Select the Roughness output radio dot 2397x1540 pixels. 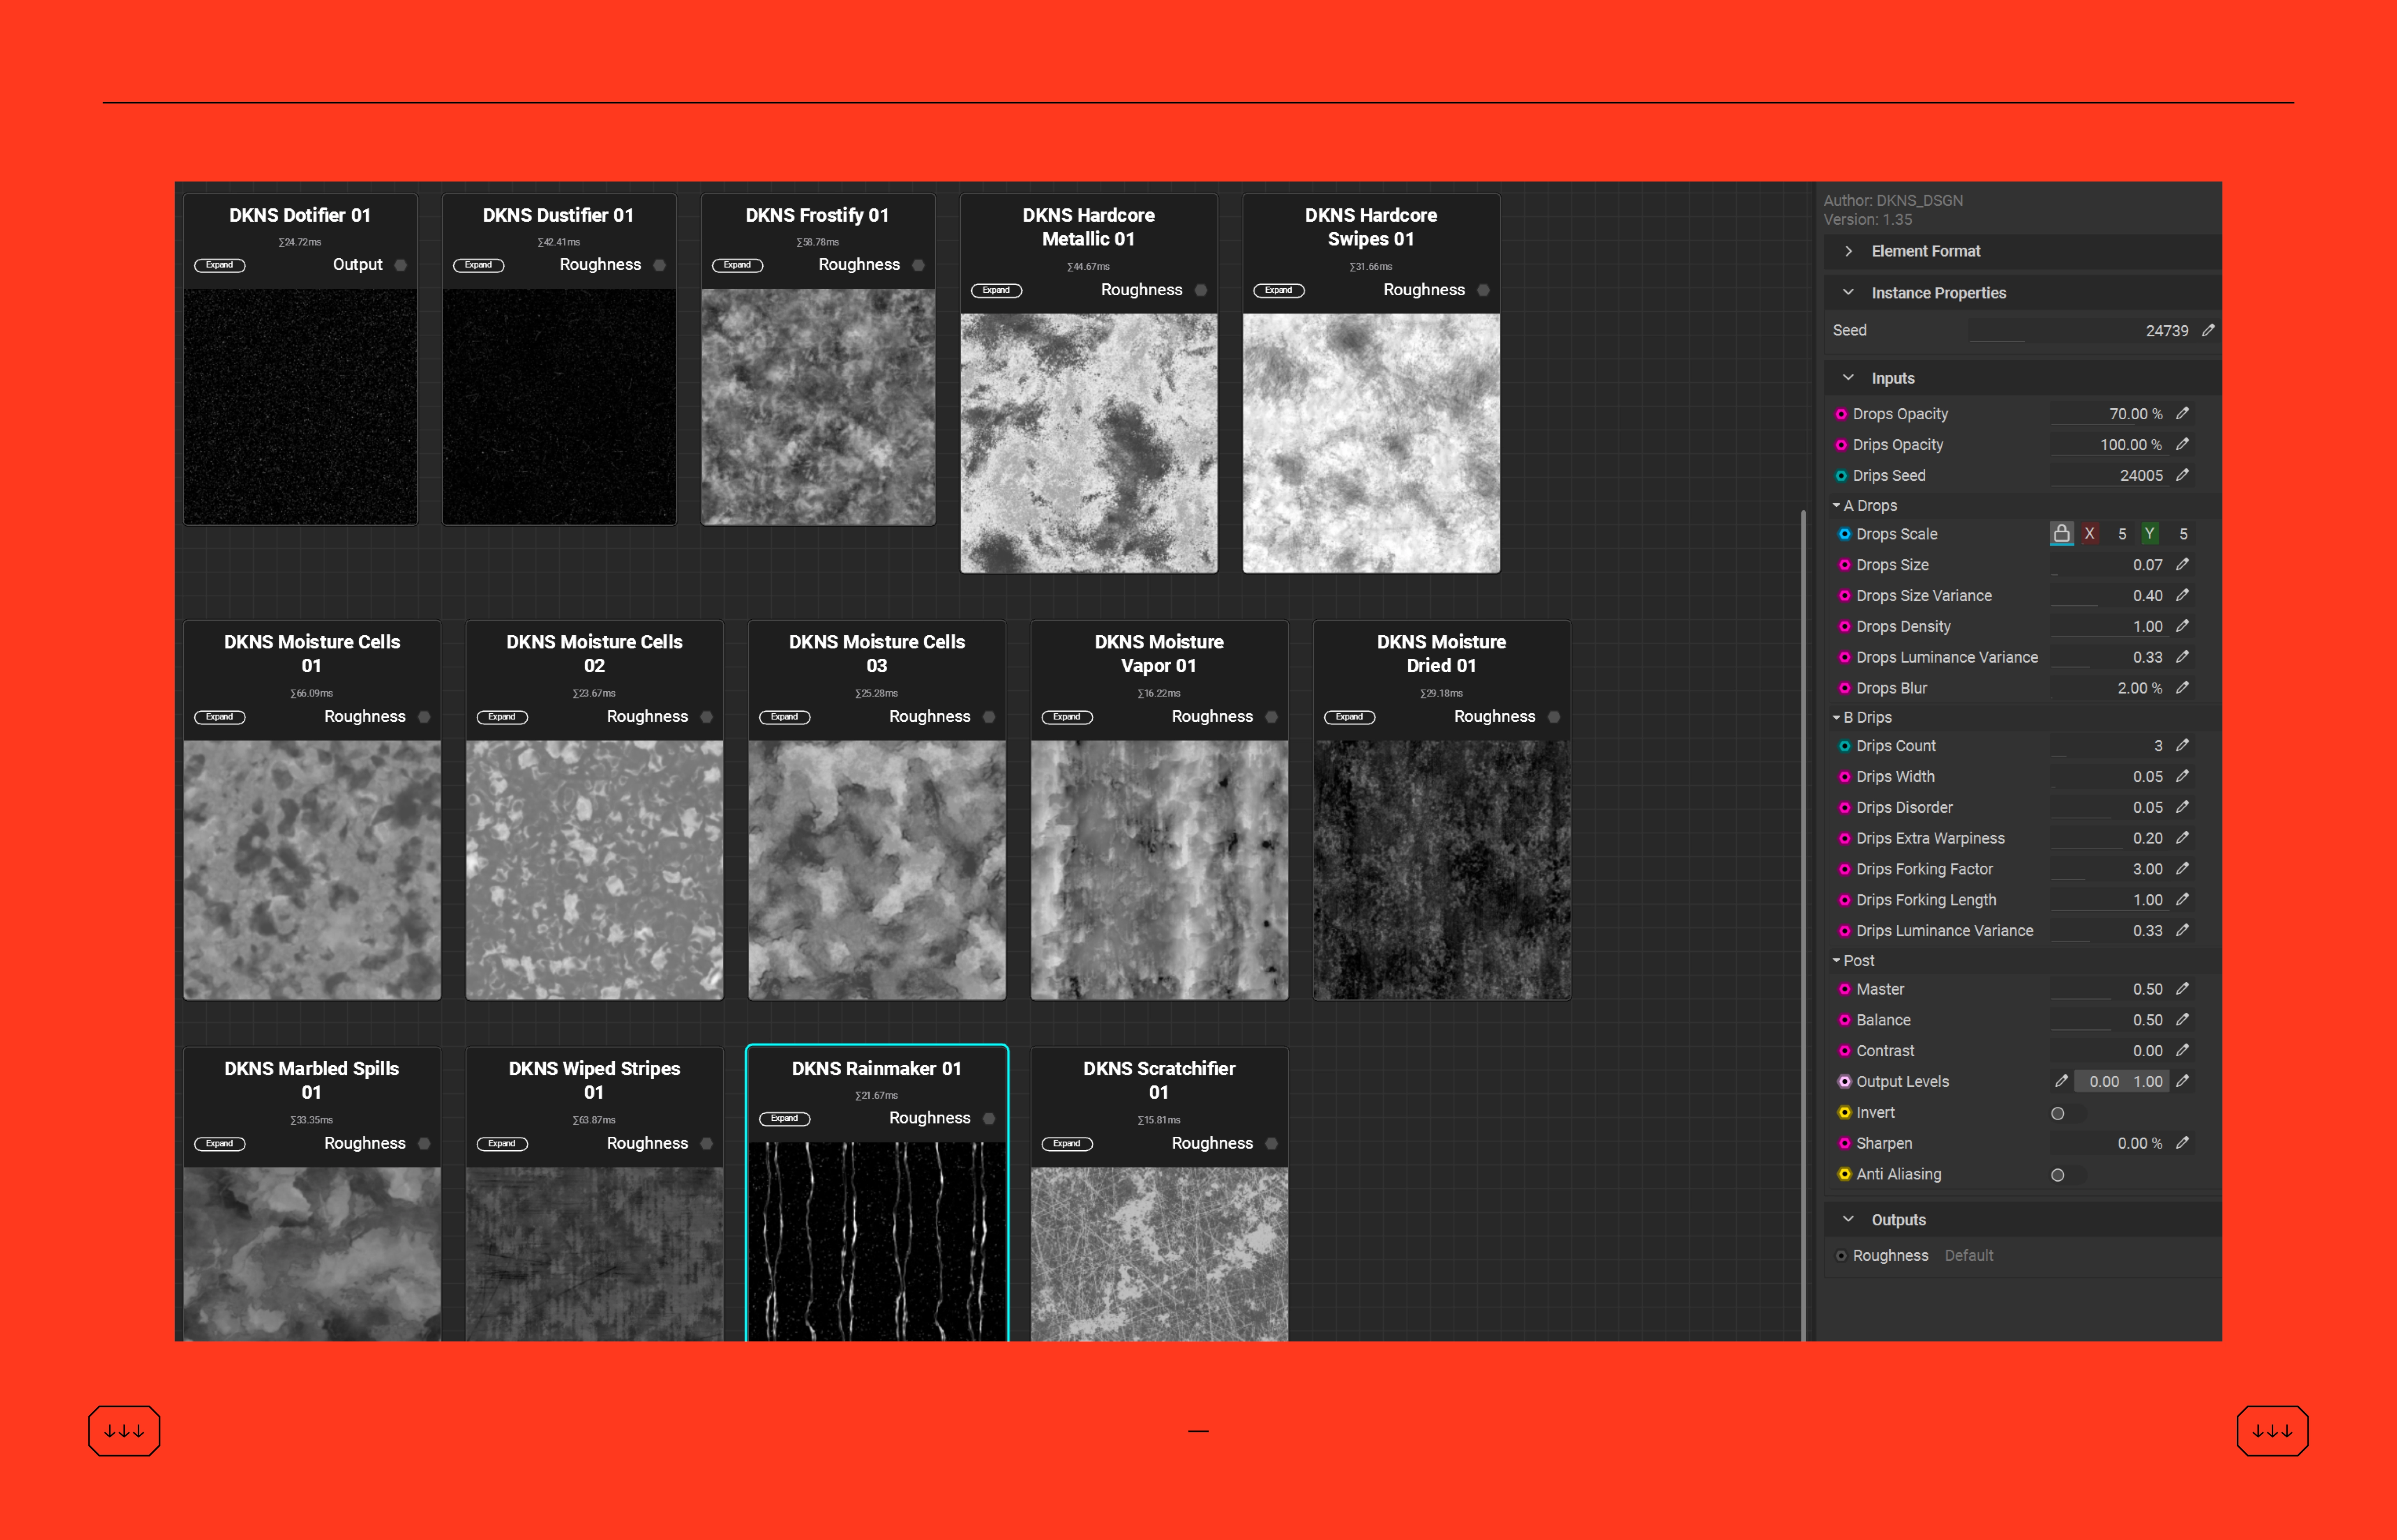tap(1841, 1256)
